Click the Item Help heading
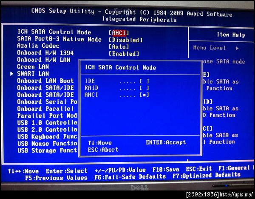The height and width of the screenshot is (199, 255). click(231, 35)
